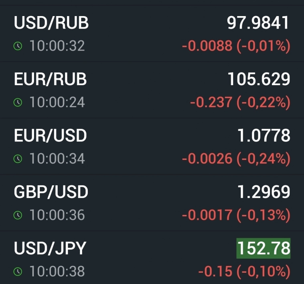The width and height of the screenshot is (304, 284).
Task: Click the USD/RUB change -0.0088 (-0,01%)
Action: coord(236,46)
